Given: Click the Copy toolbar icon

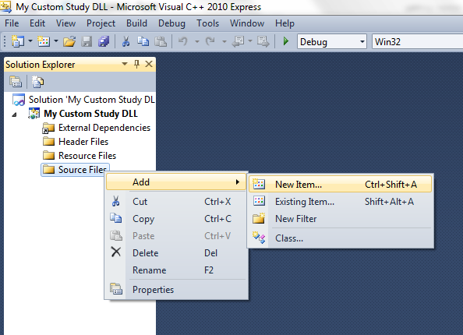Looking at the screenshot, I should point(143,41).
